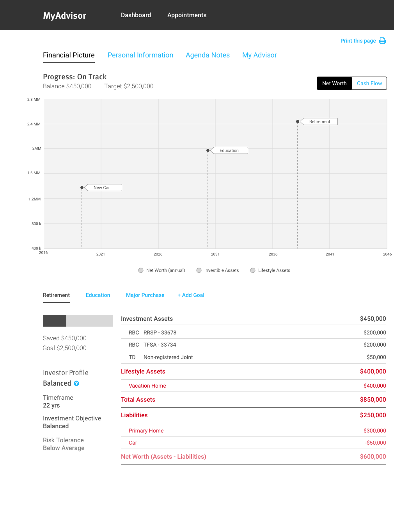Click the New Car goal marker
The width and height of the screenshot is (394, 513).
103,188
